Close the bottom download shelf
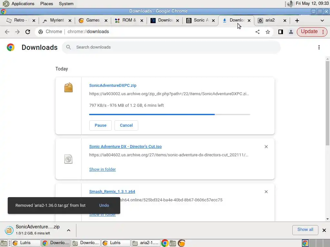The width and height of the screenshot is (330, 247). click(x=324, y=230)
